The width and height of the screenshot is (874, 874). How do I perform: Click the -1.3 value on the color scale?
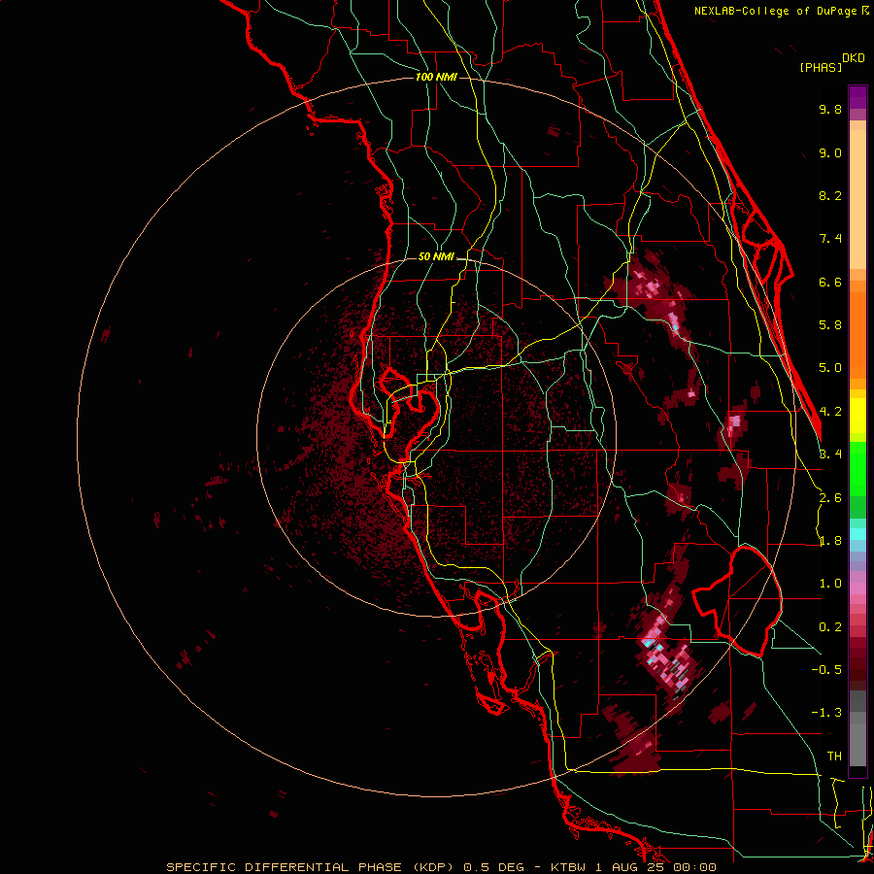tap(826, 713)
